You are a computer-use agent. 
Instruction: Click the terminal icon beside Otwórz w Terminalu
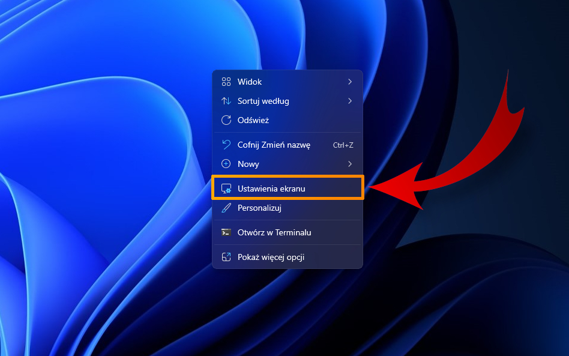tap(227, 232)
